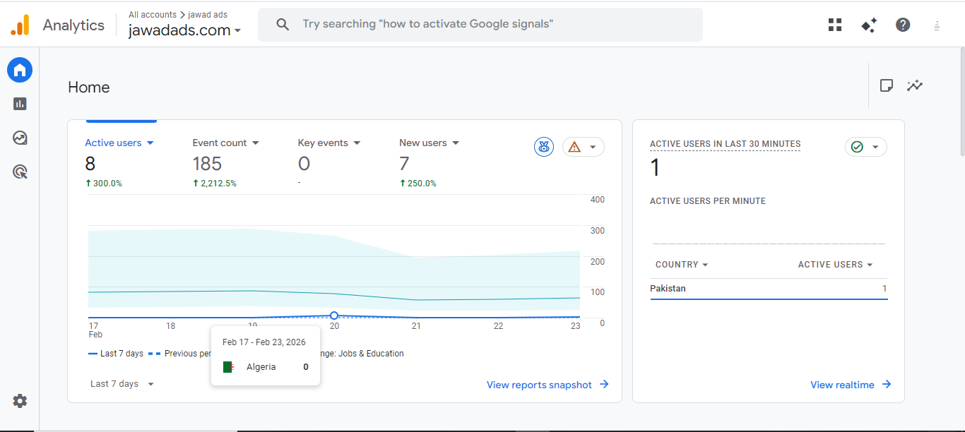Click the annotations note icon

coord(886,85)
